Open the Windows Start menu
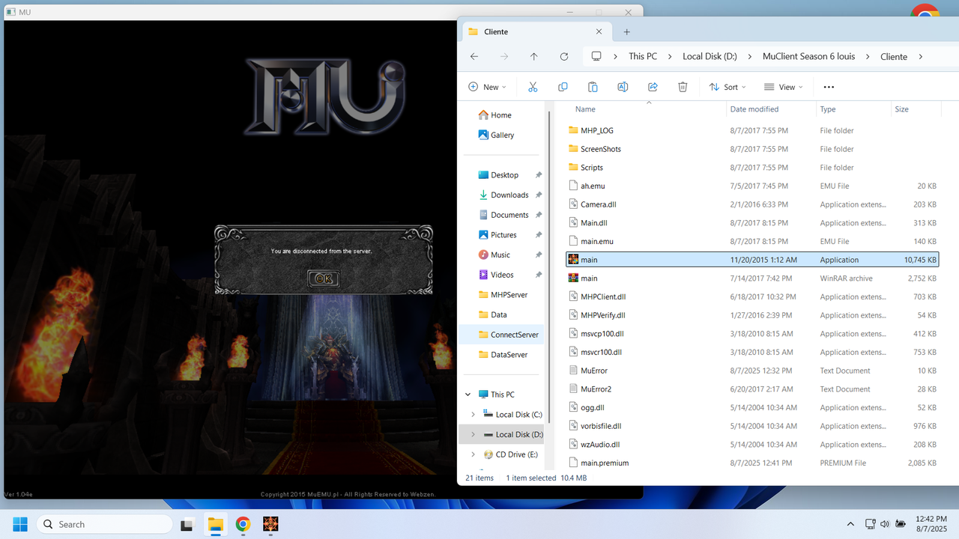 tap(19, 524)
